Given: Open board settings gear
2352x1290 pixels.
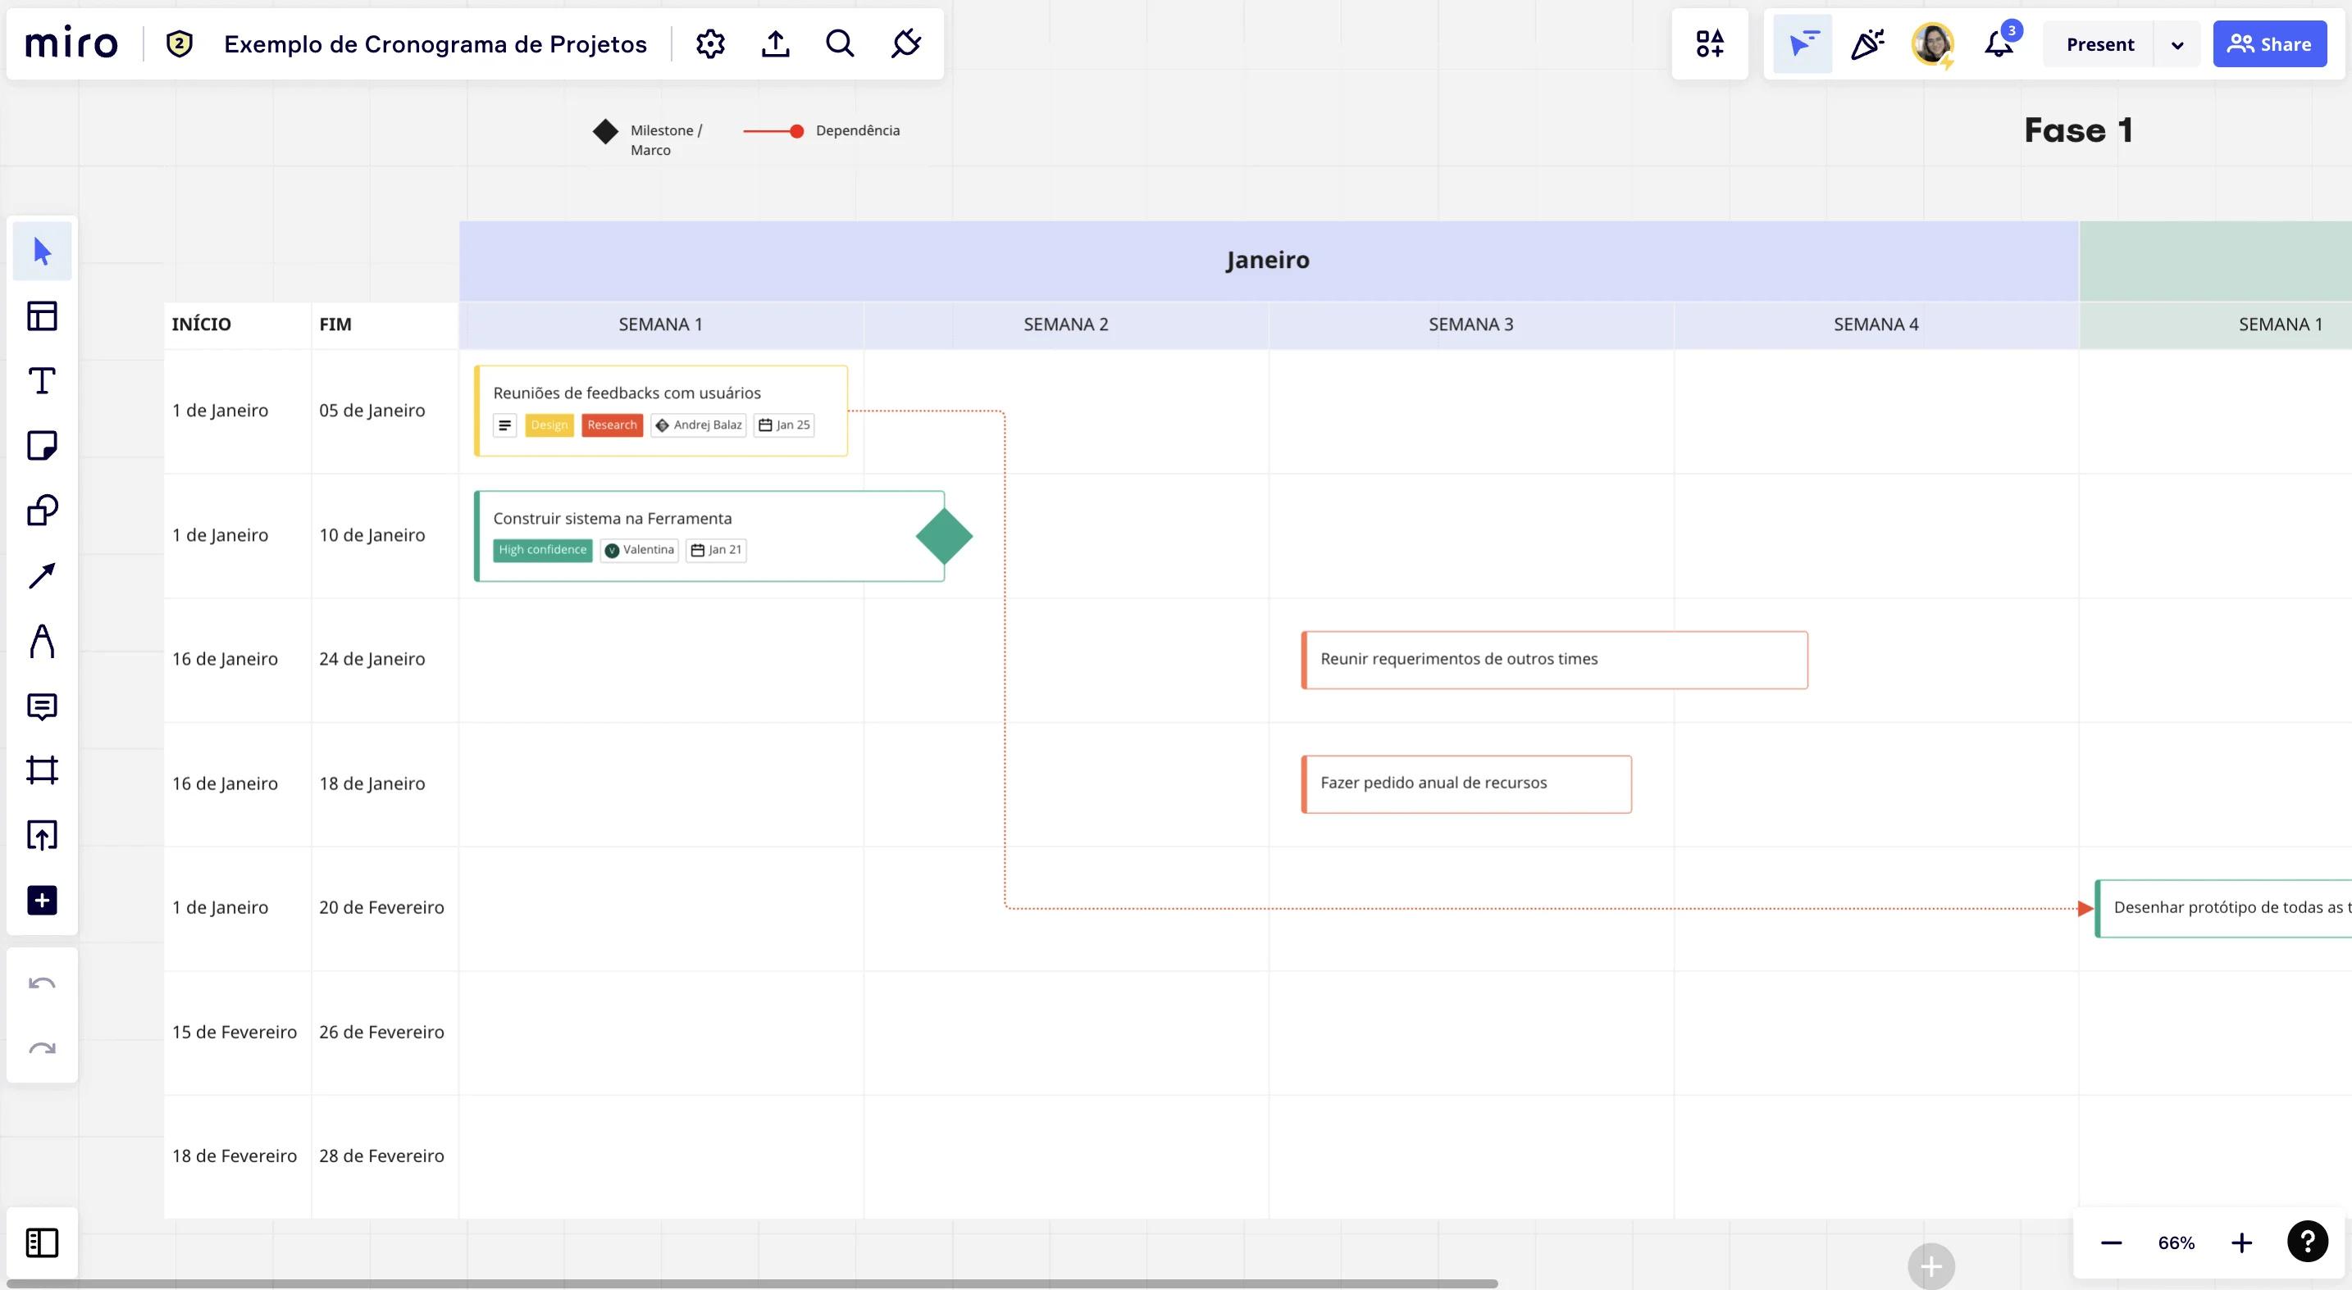Looking at the screenshot, I should click(x=710, y=43).
